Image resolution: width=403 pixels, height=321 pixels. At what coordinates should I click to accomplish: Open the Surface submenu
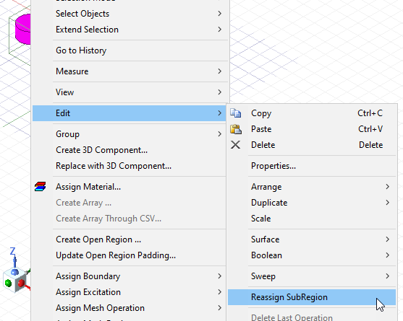coord(312,239)
